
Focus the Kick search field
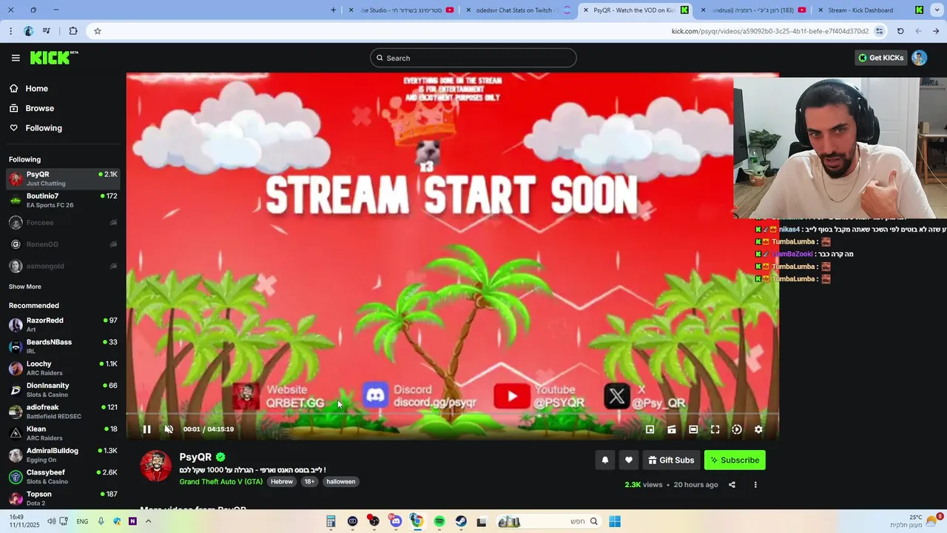[x=473, y=58]
